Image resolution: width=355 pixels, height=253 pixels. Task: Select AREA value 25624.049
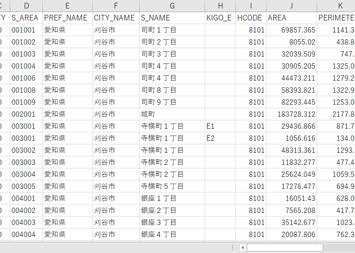click(x=291, y=174)
